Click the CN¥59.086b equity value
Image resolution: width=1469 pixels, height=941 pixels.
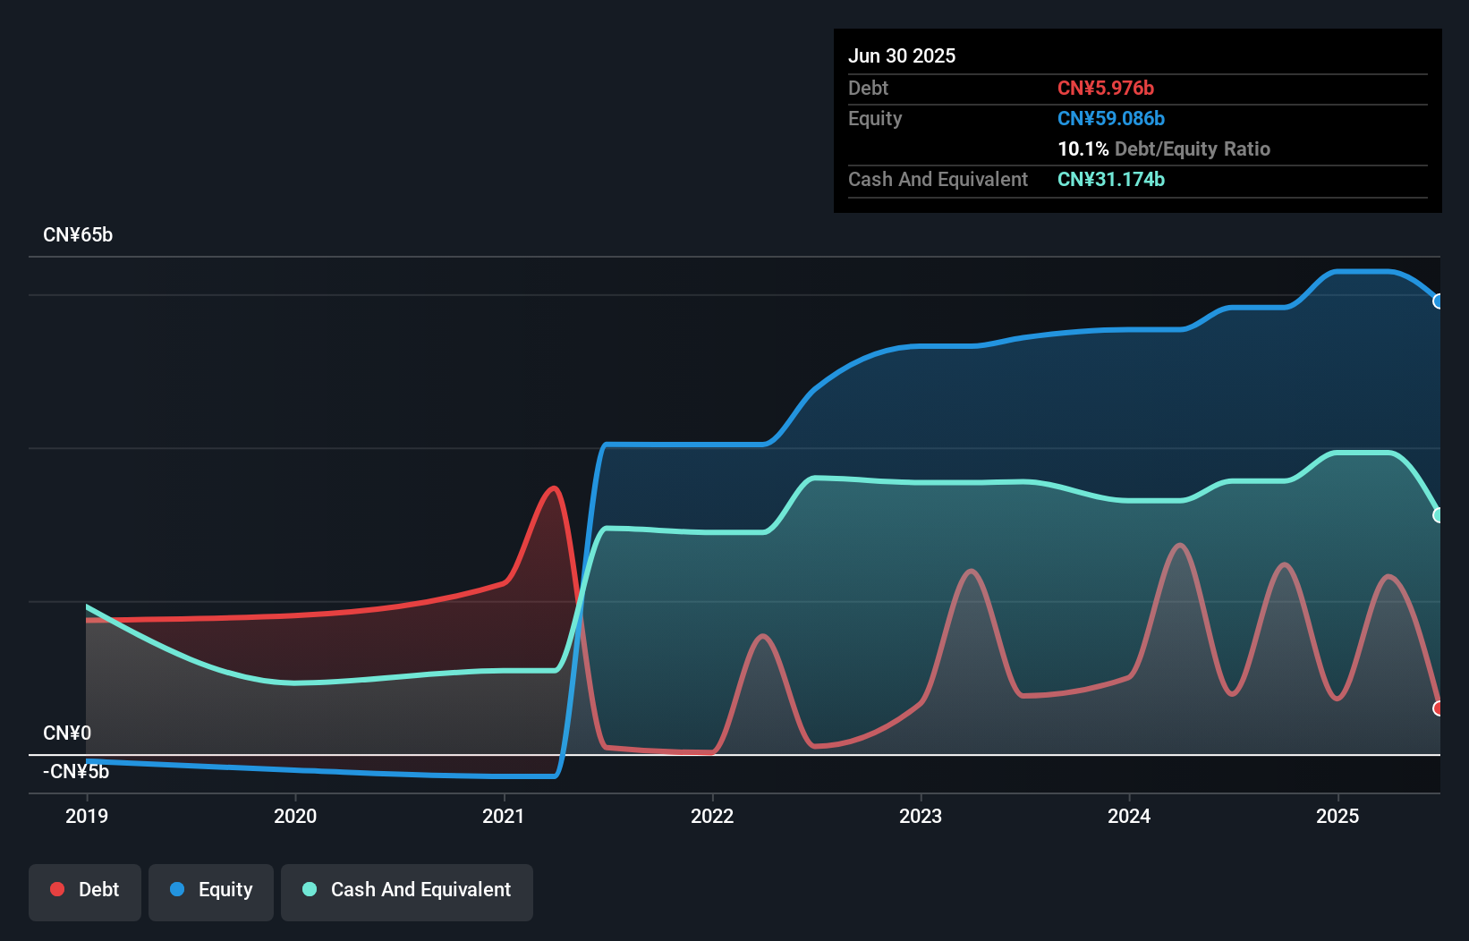coord(1111,118)
